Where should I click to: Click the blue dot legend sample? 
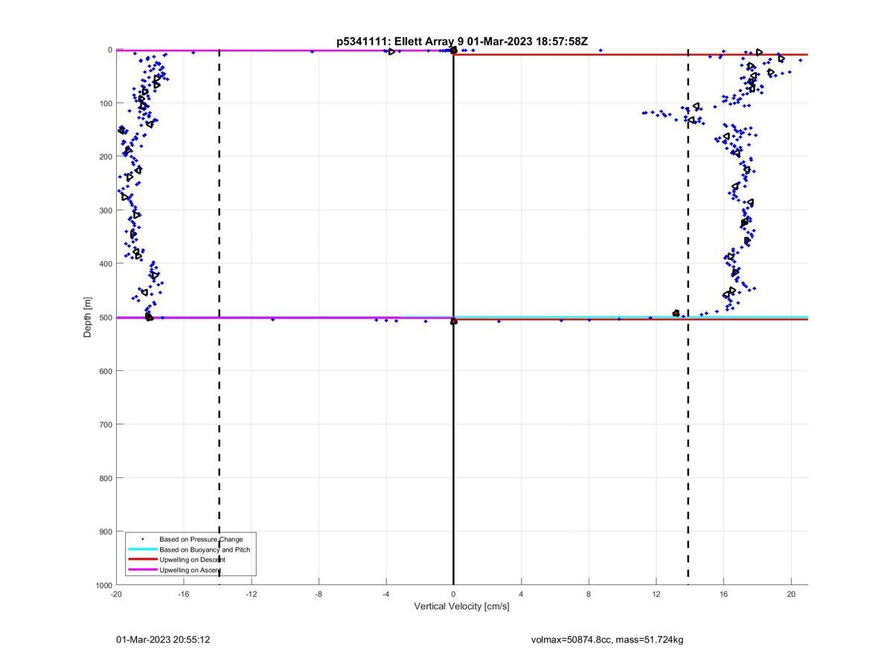click(x=142, y=539)
